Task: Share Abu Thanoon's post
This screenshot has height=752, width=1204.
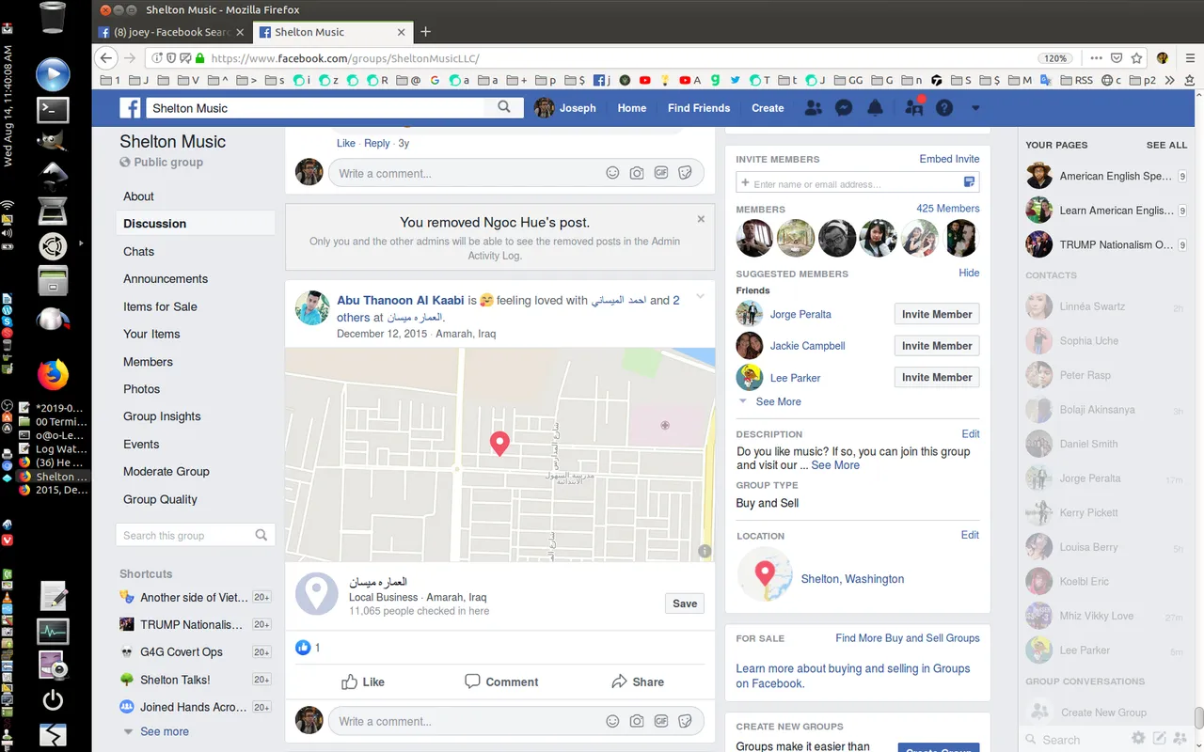Action: tap(638, 682)
